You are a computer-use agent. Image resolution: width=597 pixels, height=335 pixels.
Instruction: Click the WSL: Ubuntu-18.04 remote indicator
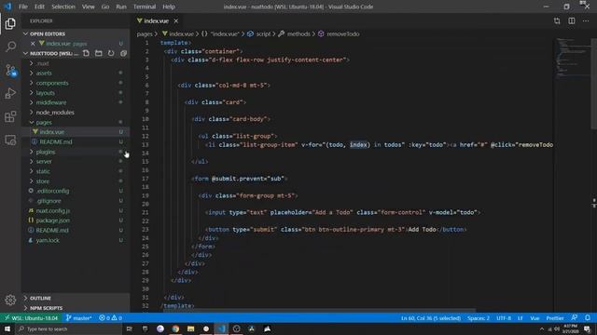(31, 318)
